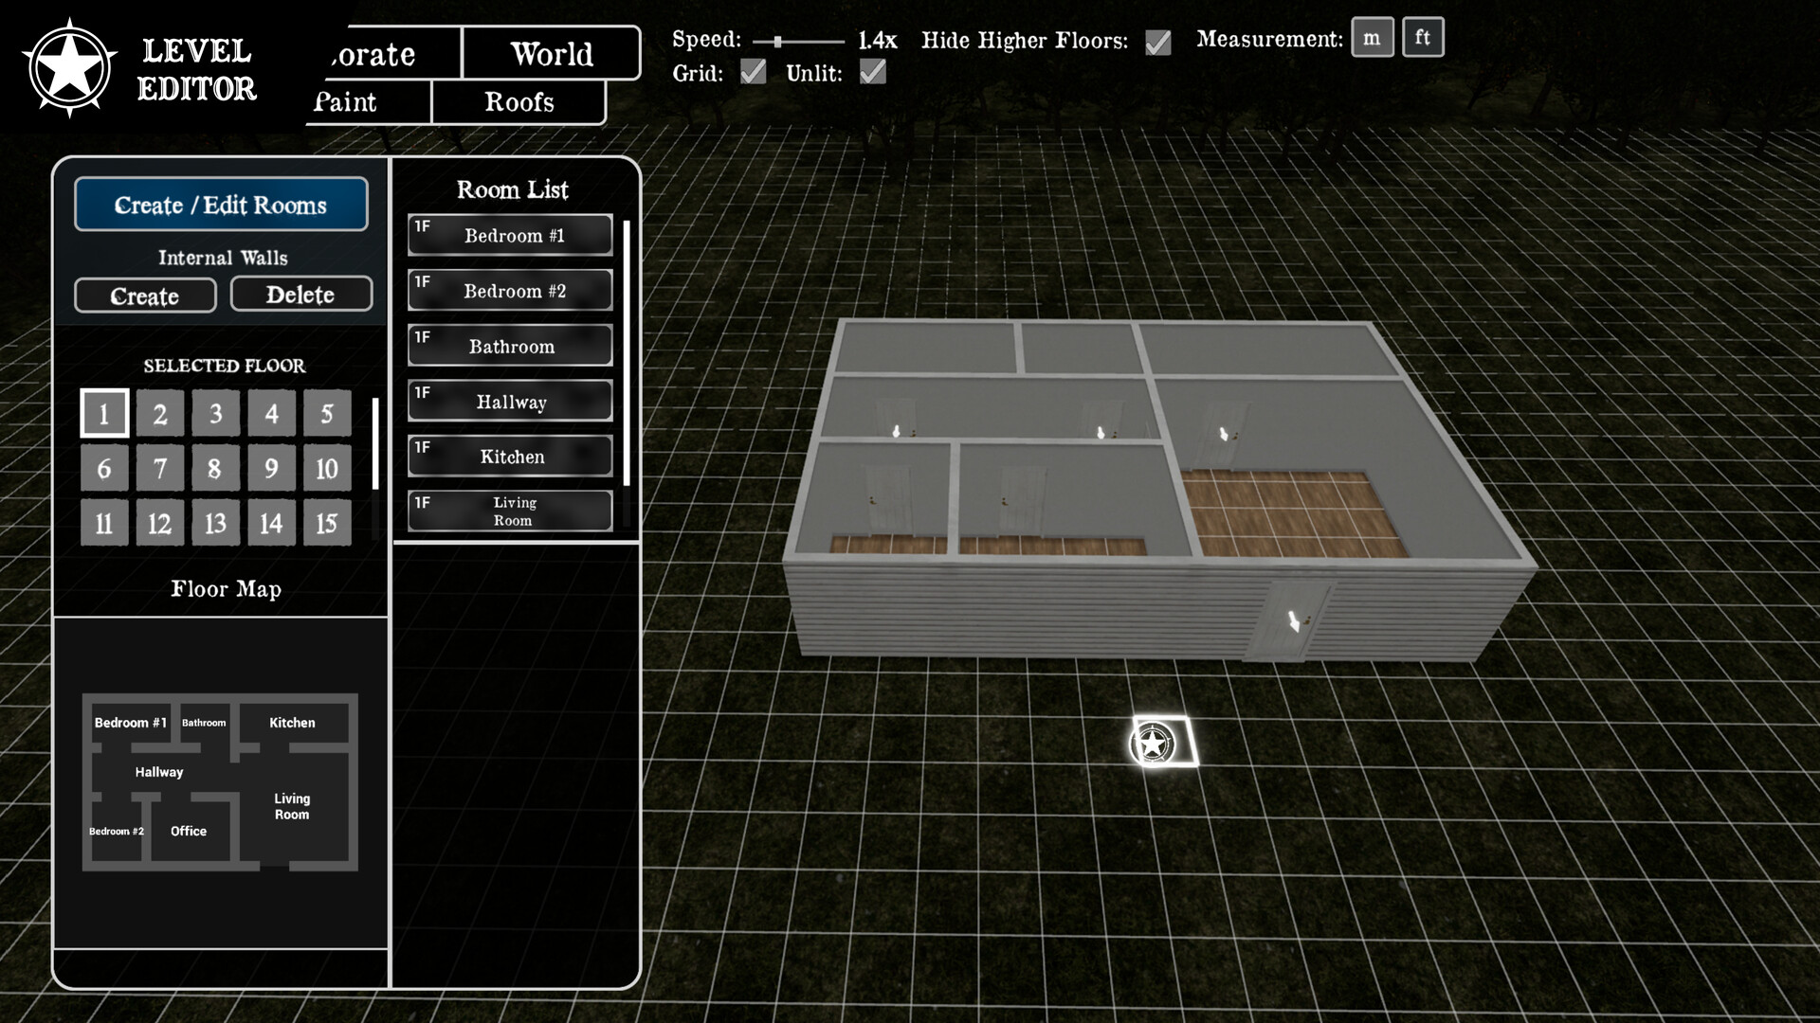Select floor 2 tile
This screenshot has width=1820, height=1023.
pyautogui.click(x=159, y=414)
